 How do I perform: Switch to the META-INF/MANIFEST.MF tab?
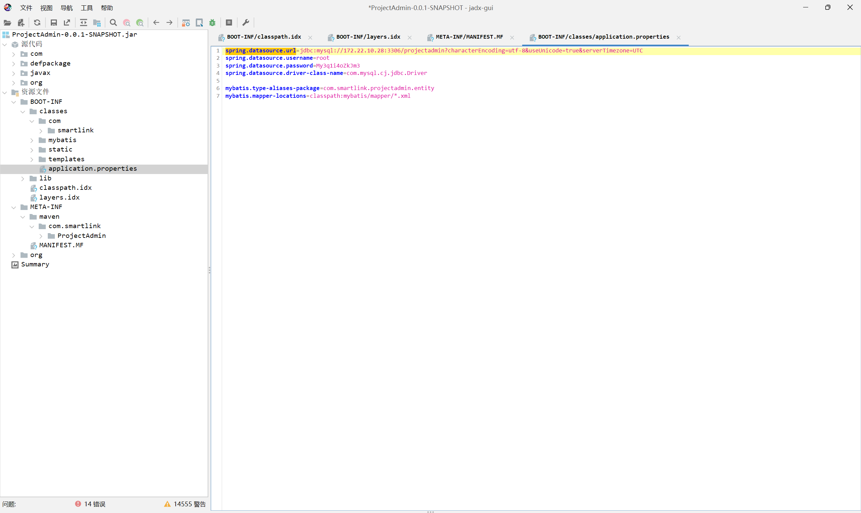(x=469, y=37)
